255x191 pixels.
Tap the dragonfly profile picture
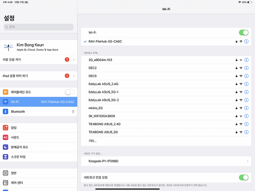click(x=8, y=47)
